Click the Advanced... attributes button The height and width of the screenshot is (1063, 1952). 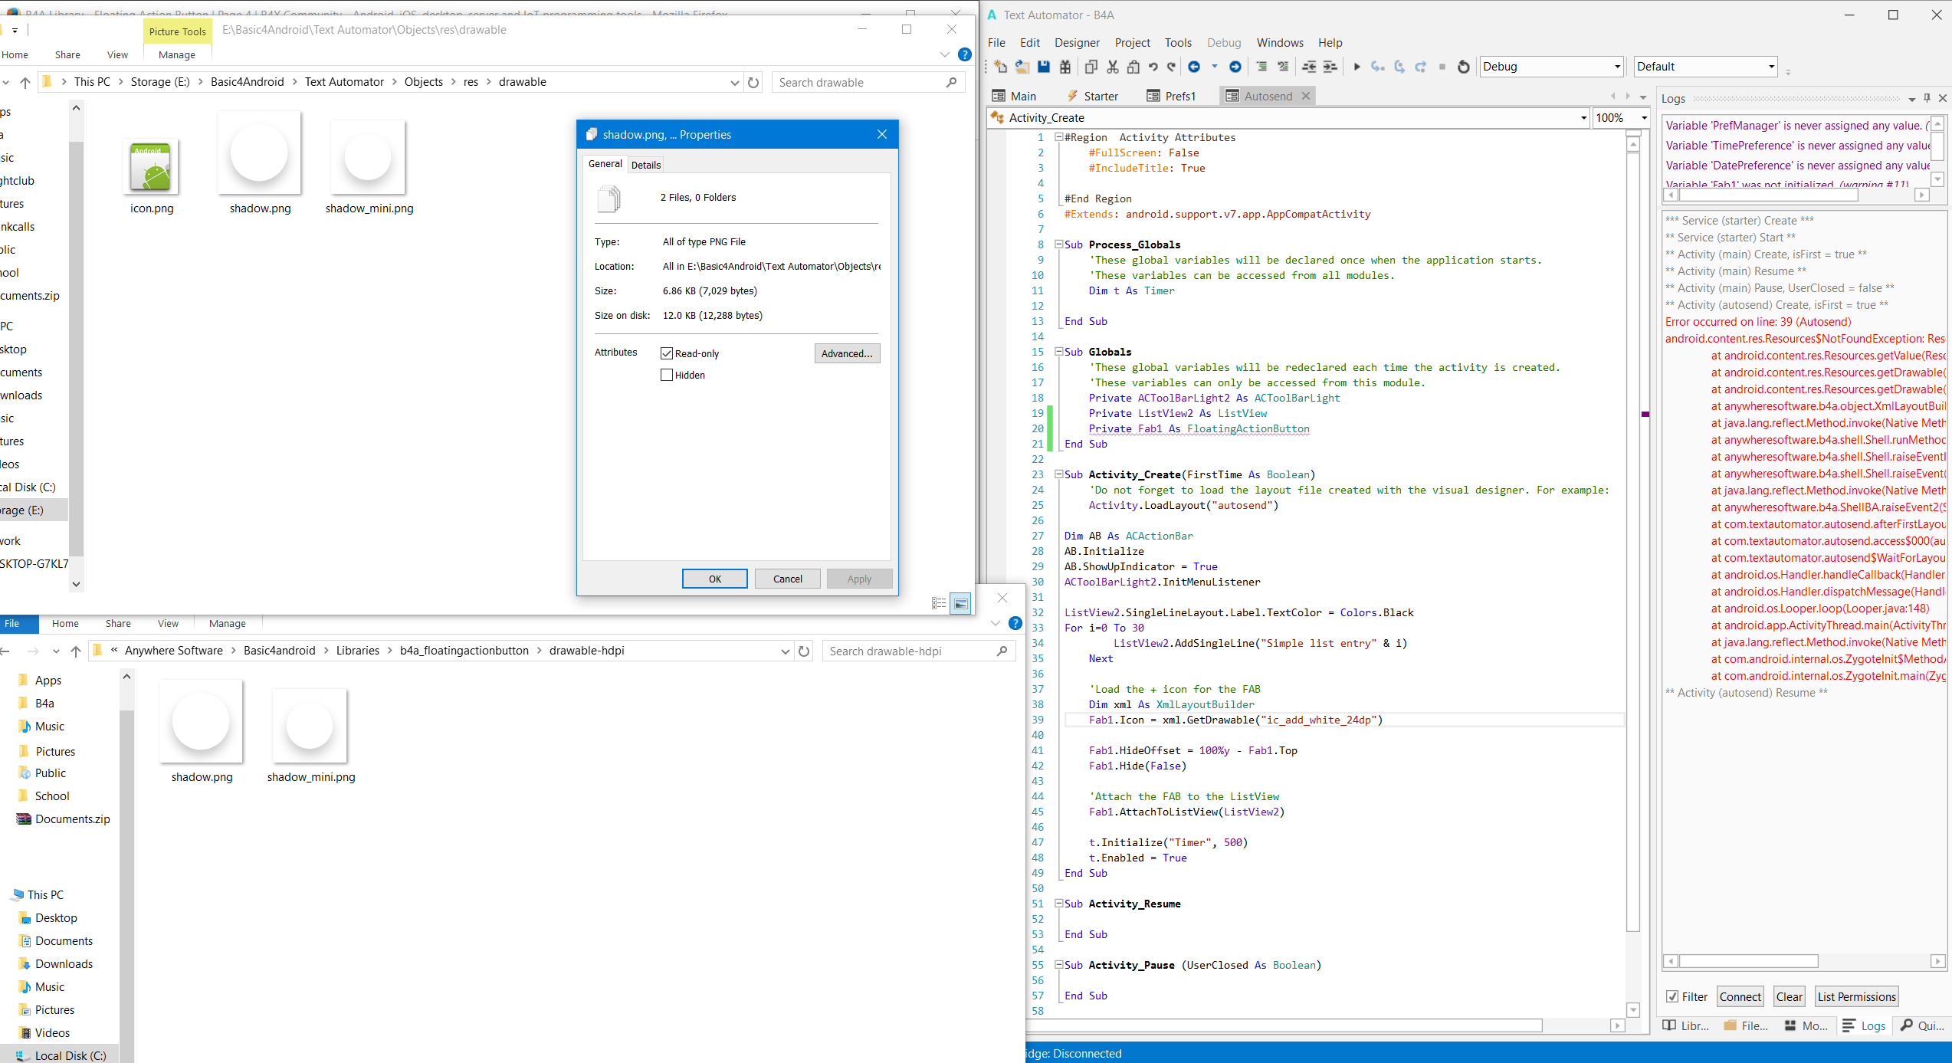[x=847, y=353]
